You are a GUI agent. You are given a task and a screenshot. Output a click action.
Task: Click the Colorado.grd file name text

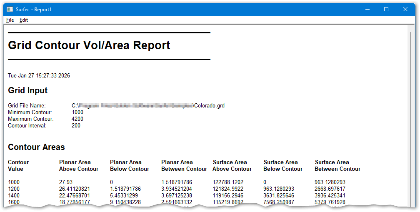209,106
